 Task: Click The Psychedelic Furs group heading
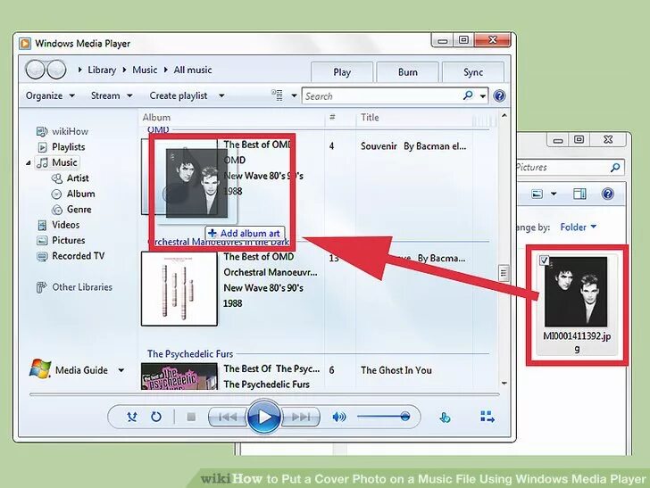190,354
